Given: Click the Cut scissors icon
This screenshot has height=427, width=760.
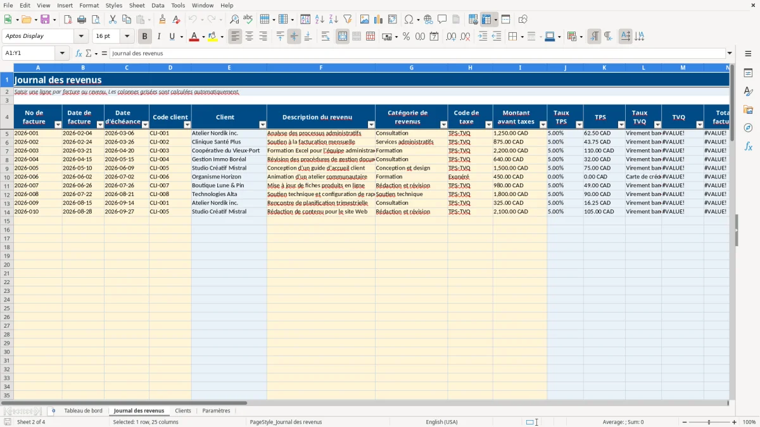Looking at the screenshot, I should tap(113, 20).
